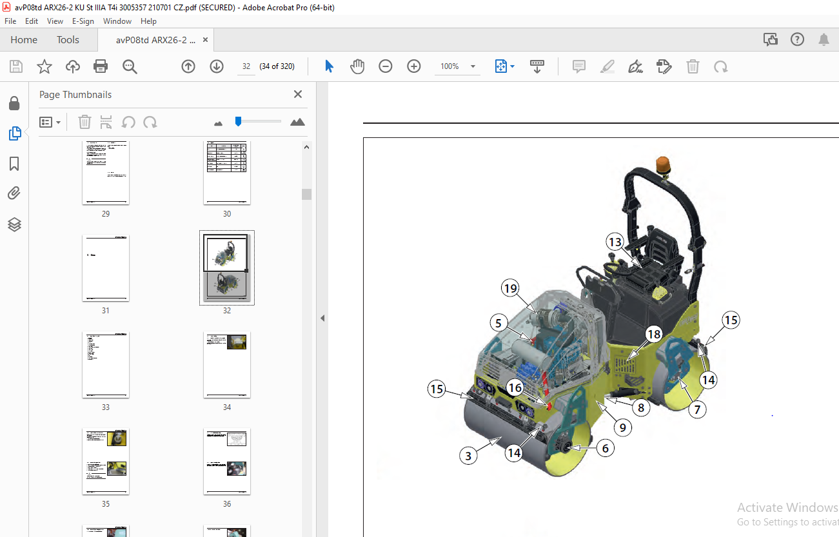Select the highlight text pen
The image size is (839, 537).
(607, 66)
